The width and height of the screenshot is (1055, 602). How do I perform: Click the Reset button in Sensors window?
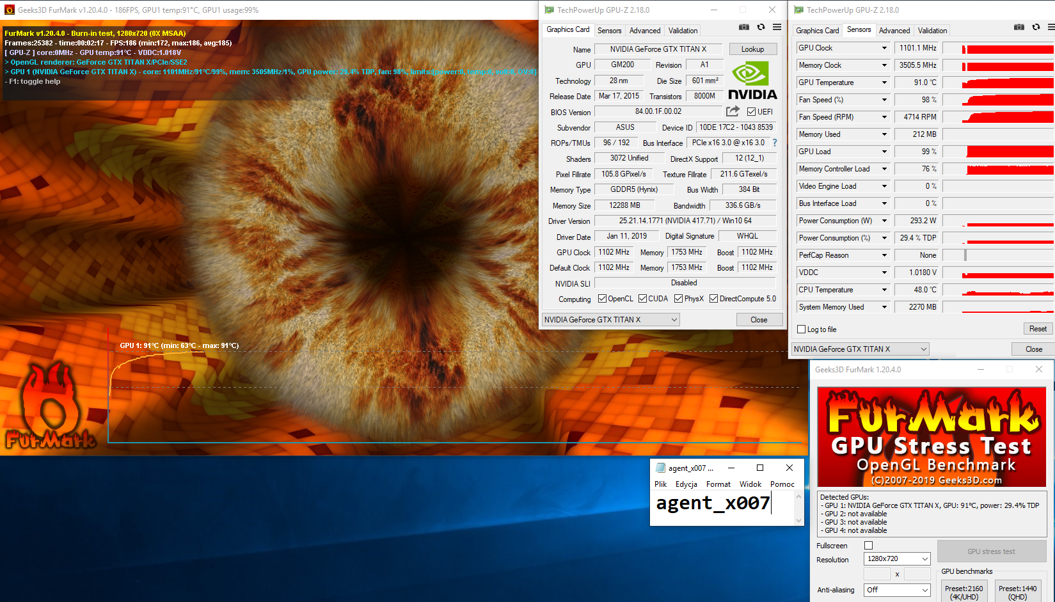click(x=1038, y=329)
